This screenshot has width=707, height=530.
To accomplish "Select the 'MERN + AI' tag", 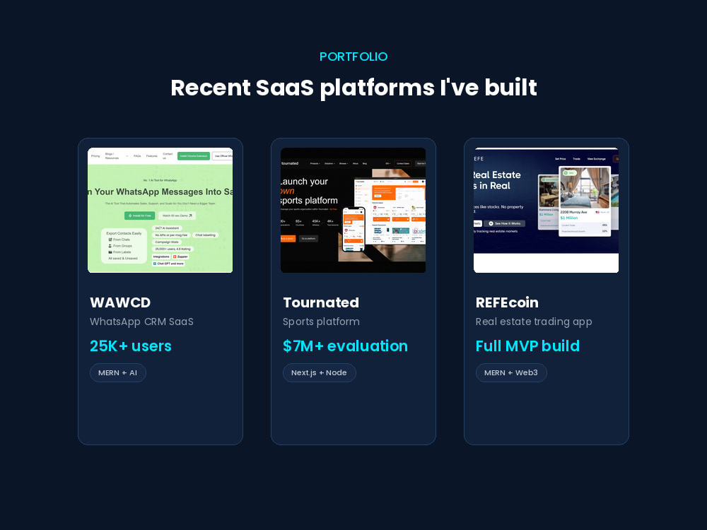I will pyautogui.click(x=117, y=372).
